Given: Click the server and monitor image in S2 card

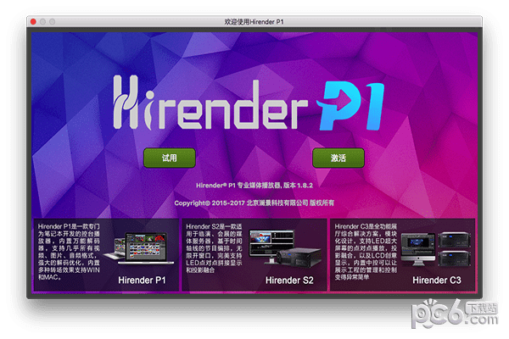Looking at the screenshot, I should point(284,248).
